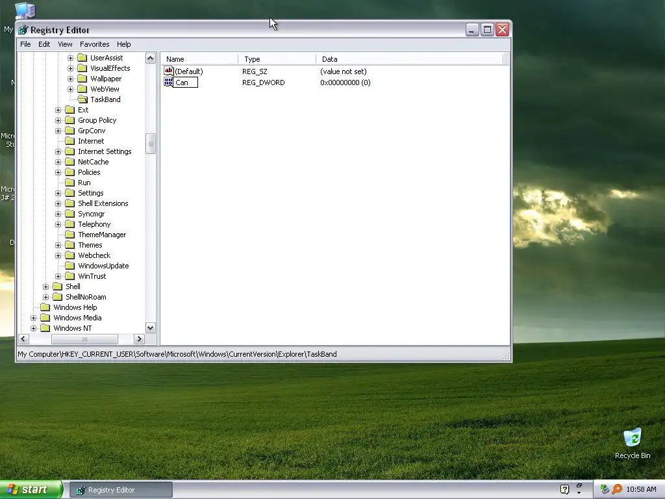Screen dimensions: 665x499
Task: Click the 0x00000000 (0) data cell
Action: click(x=345, y=83)
